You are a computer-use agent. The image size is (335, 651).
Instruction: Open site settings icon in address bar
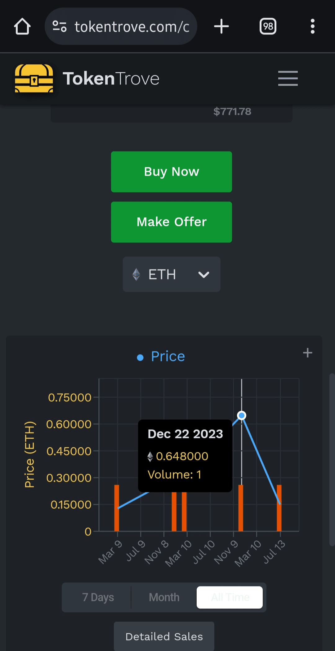60,26
